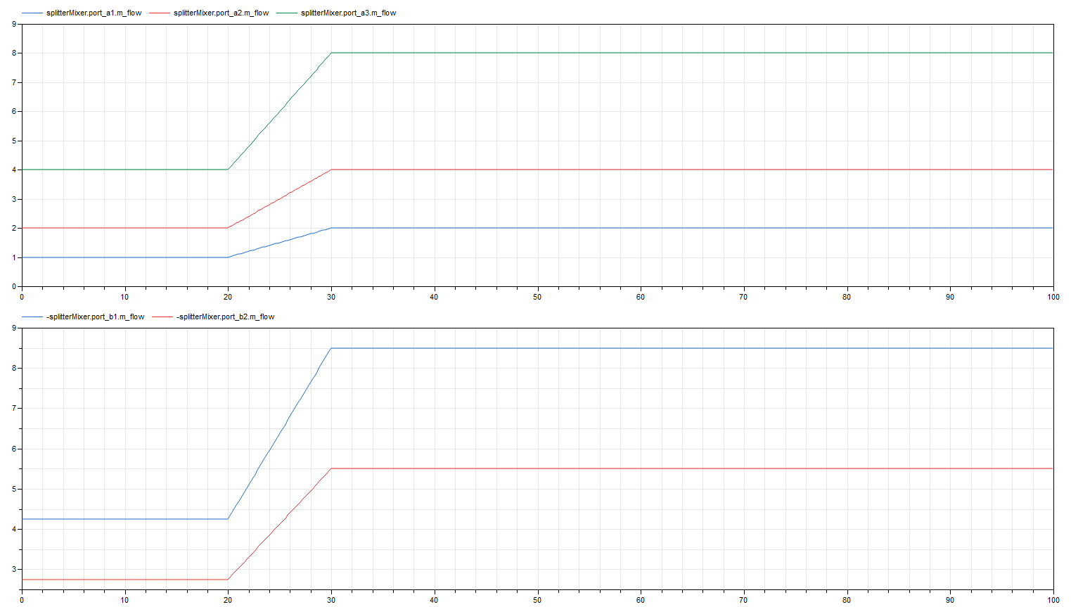Click red line swatch beside port_b2 legend
The width and height of the screenshot is (1071, 607).
[162, 317]
